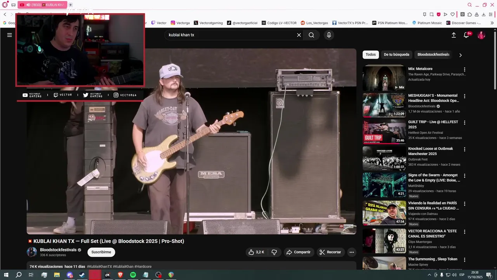Viewport: 497px width, 280px height.
Task: Dislike the video
Action: [274, 252]
